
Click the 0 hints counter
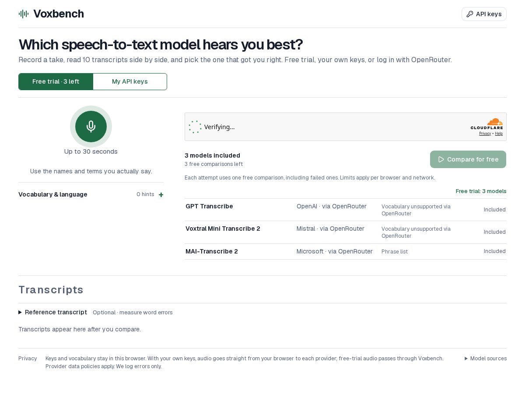[145, 194]
